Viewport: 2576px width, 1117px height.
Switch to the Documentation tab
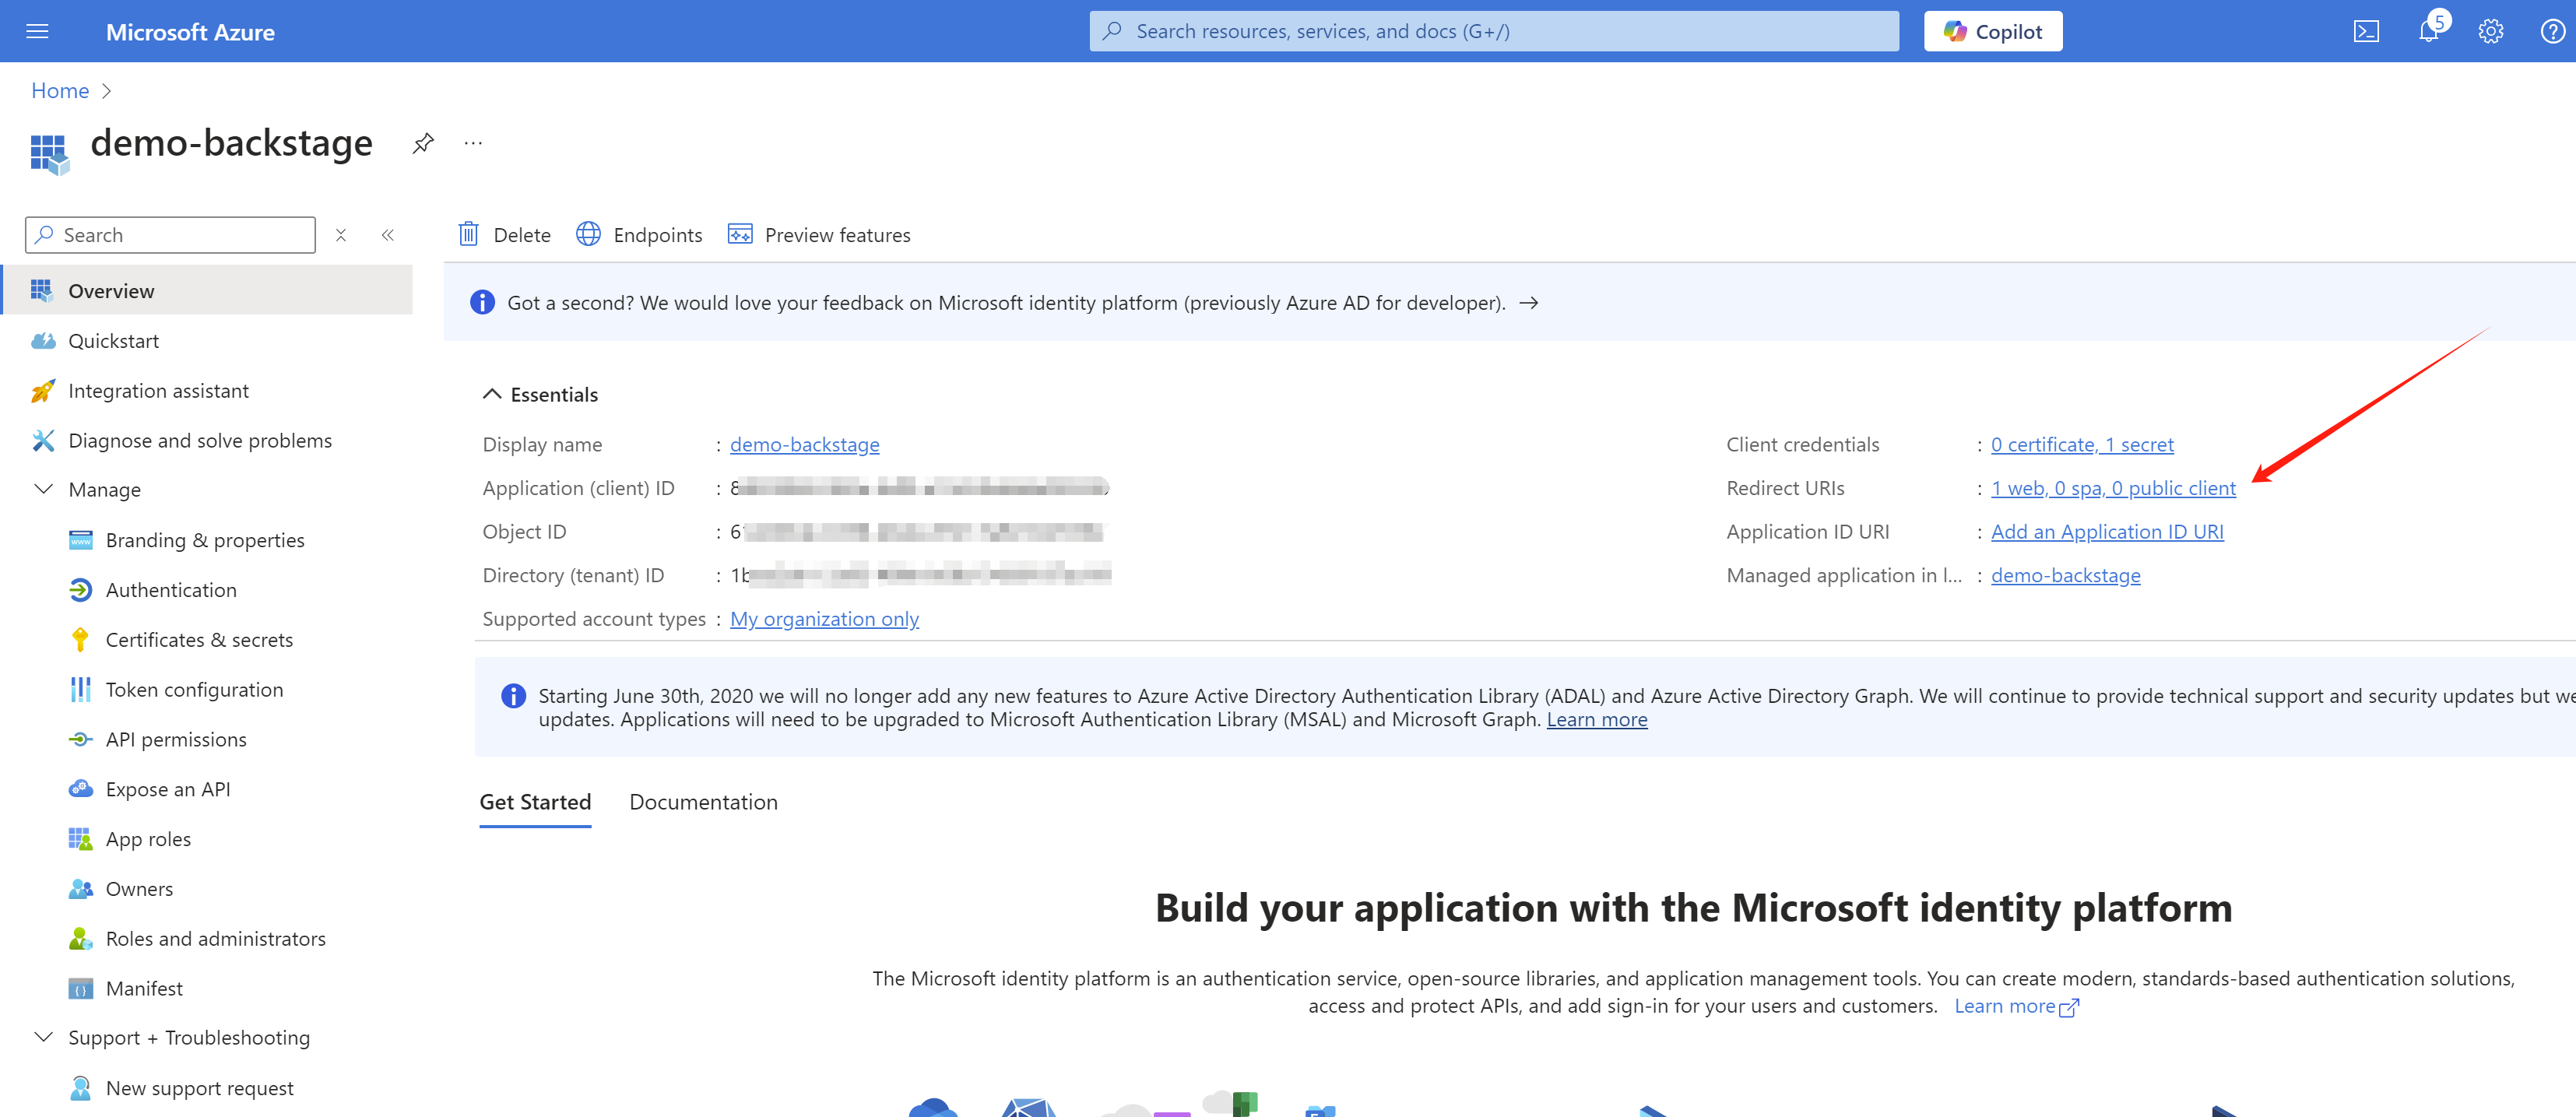(x=703, y=802)
